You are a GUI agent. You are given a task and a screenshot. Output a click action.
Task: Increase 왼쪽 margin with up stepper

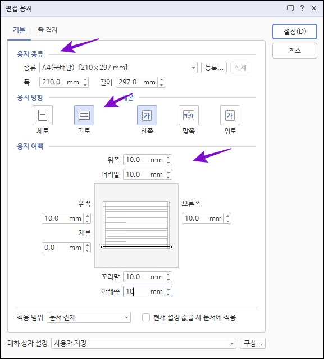87,216
